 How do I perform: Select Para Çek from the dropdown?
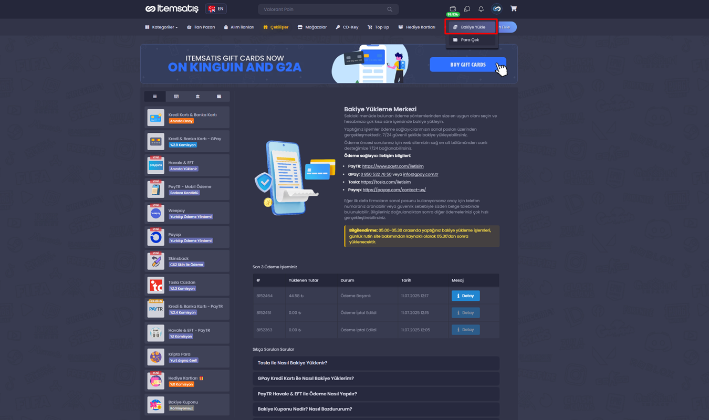point(472,40)
